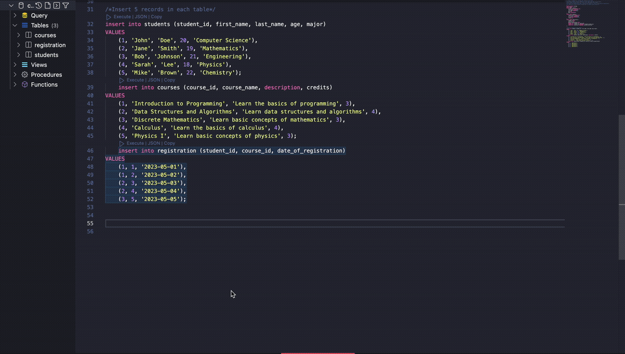Image resolution: width=625 pixels, height=354 pixels.
Task: Click JSON above the courses insert
Action: pos(154,80)
